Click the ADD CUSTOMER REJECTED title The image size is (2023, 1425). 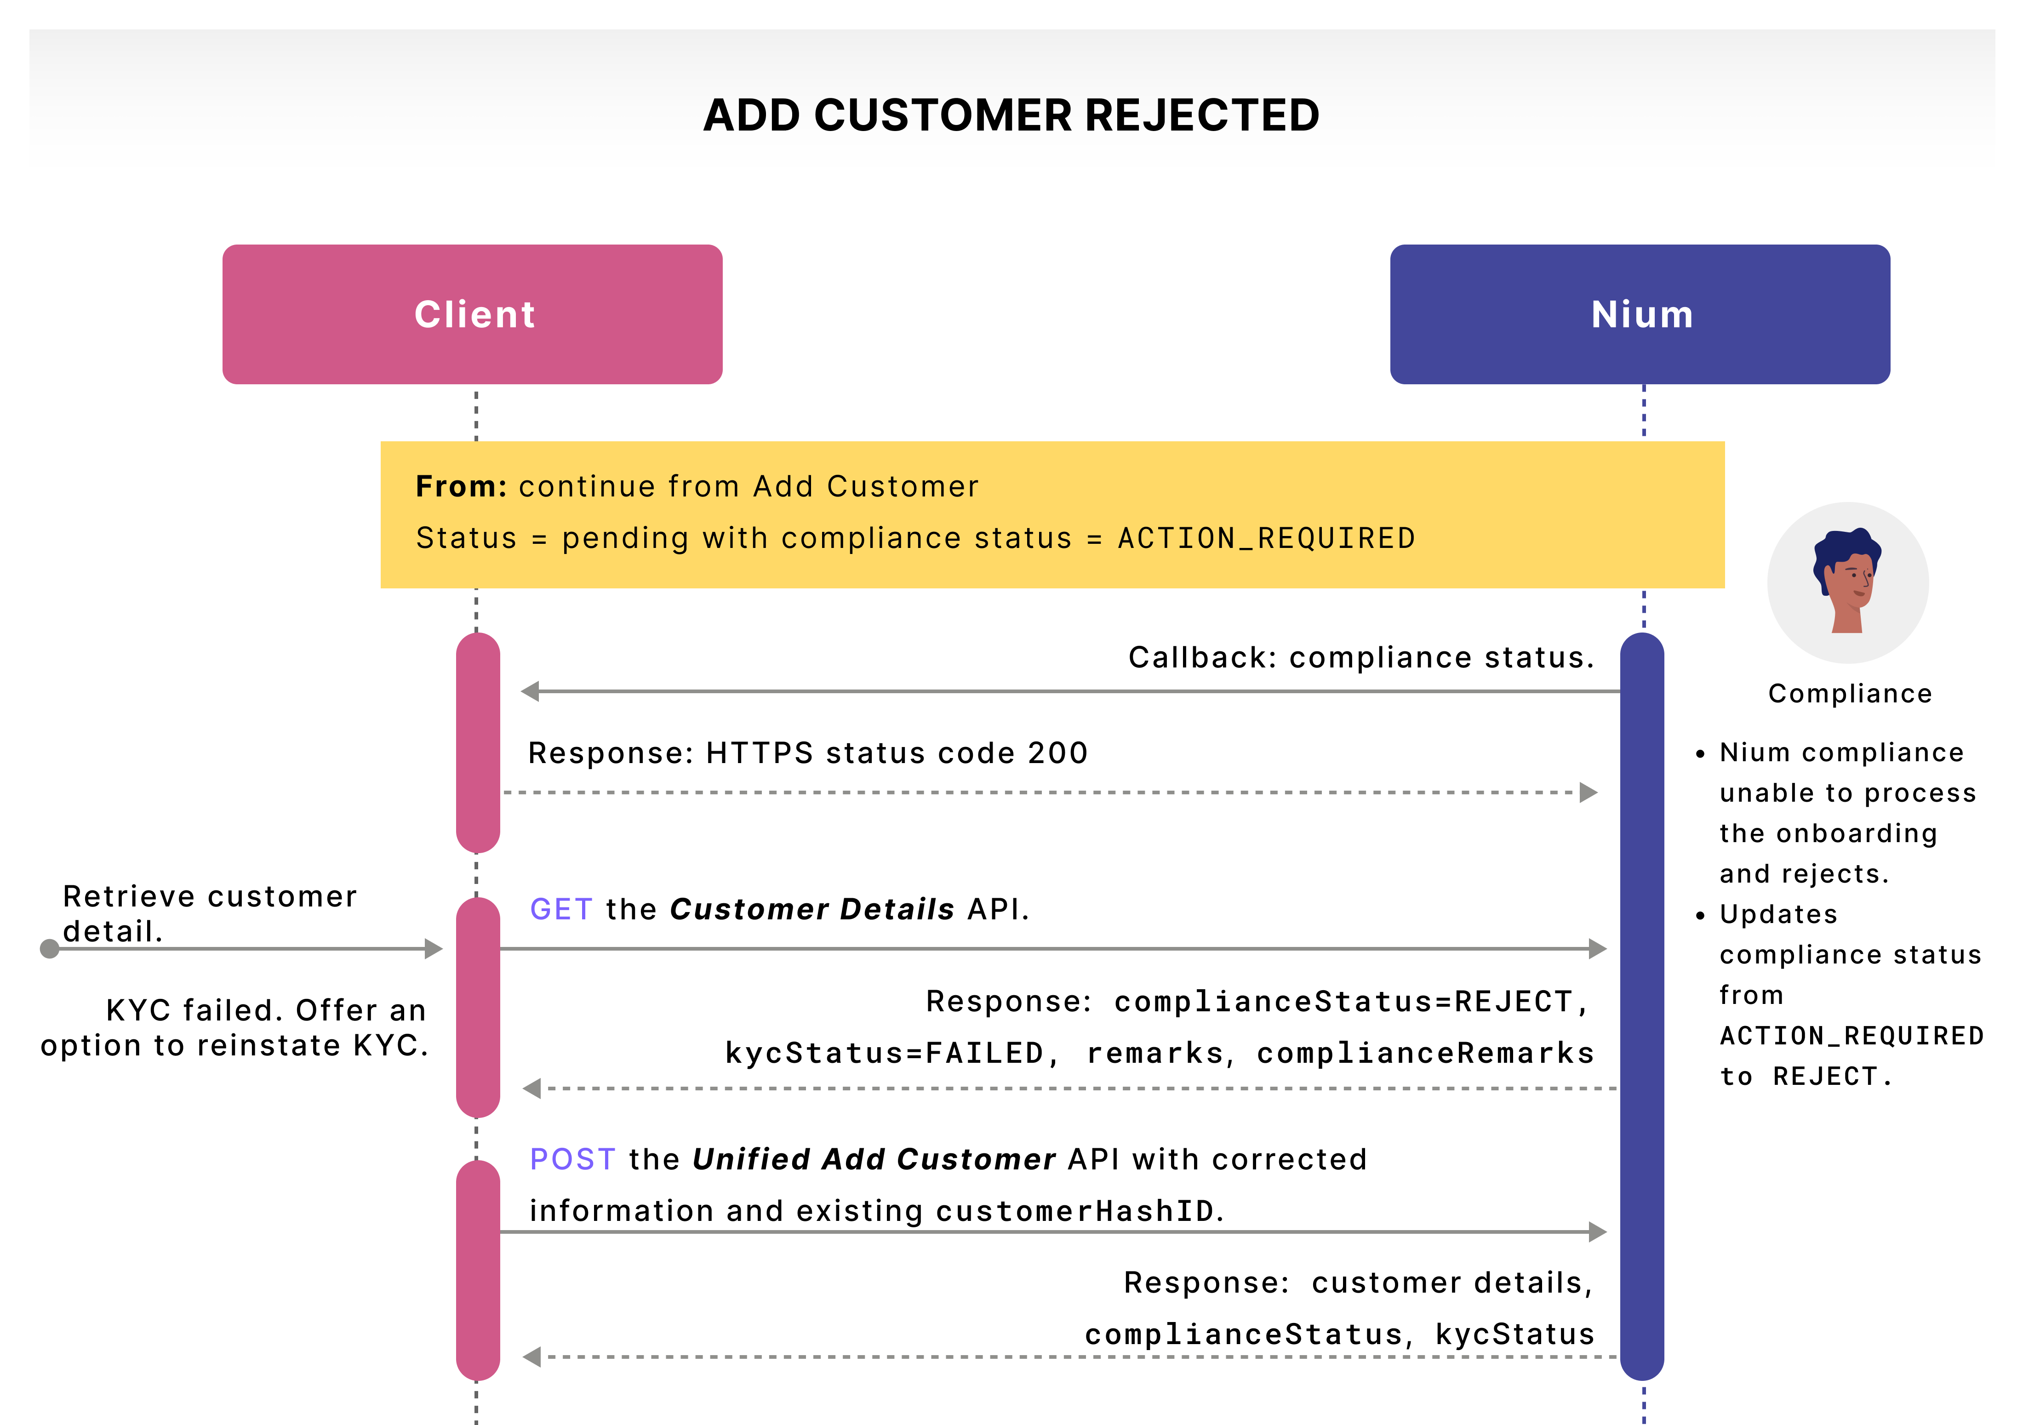pos(1011,115)
